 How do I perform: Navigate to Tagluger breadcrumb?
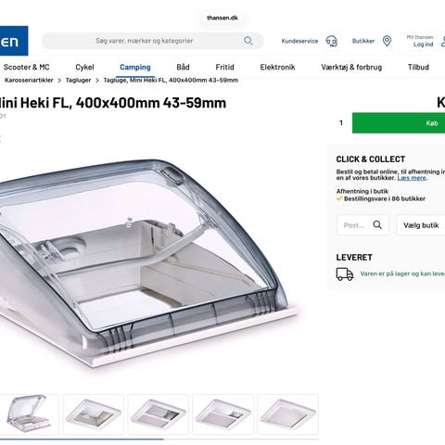78,81
